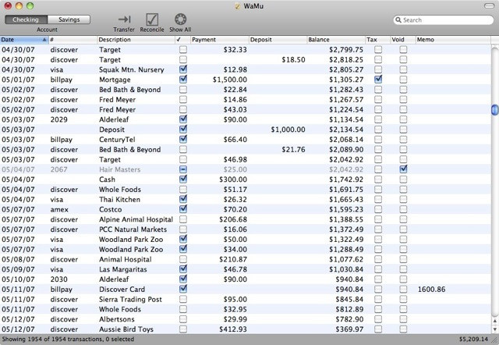The image size is (499, 345).
Task: Uncheck cleared box for Squak Mtn. Nursery
Action: tap(183, 69)
